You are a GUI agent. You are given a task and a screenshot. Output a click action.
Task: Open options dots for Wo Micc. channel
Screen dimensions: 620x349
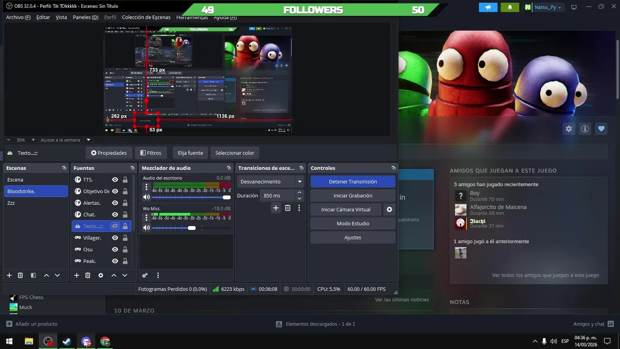point(146,217)
